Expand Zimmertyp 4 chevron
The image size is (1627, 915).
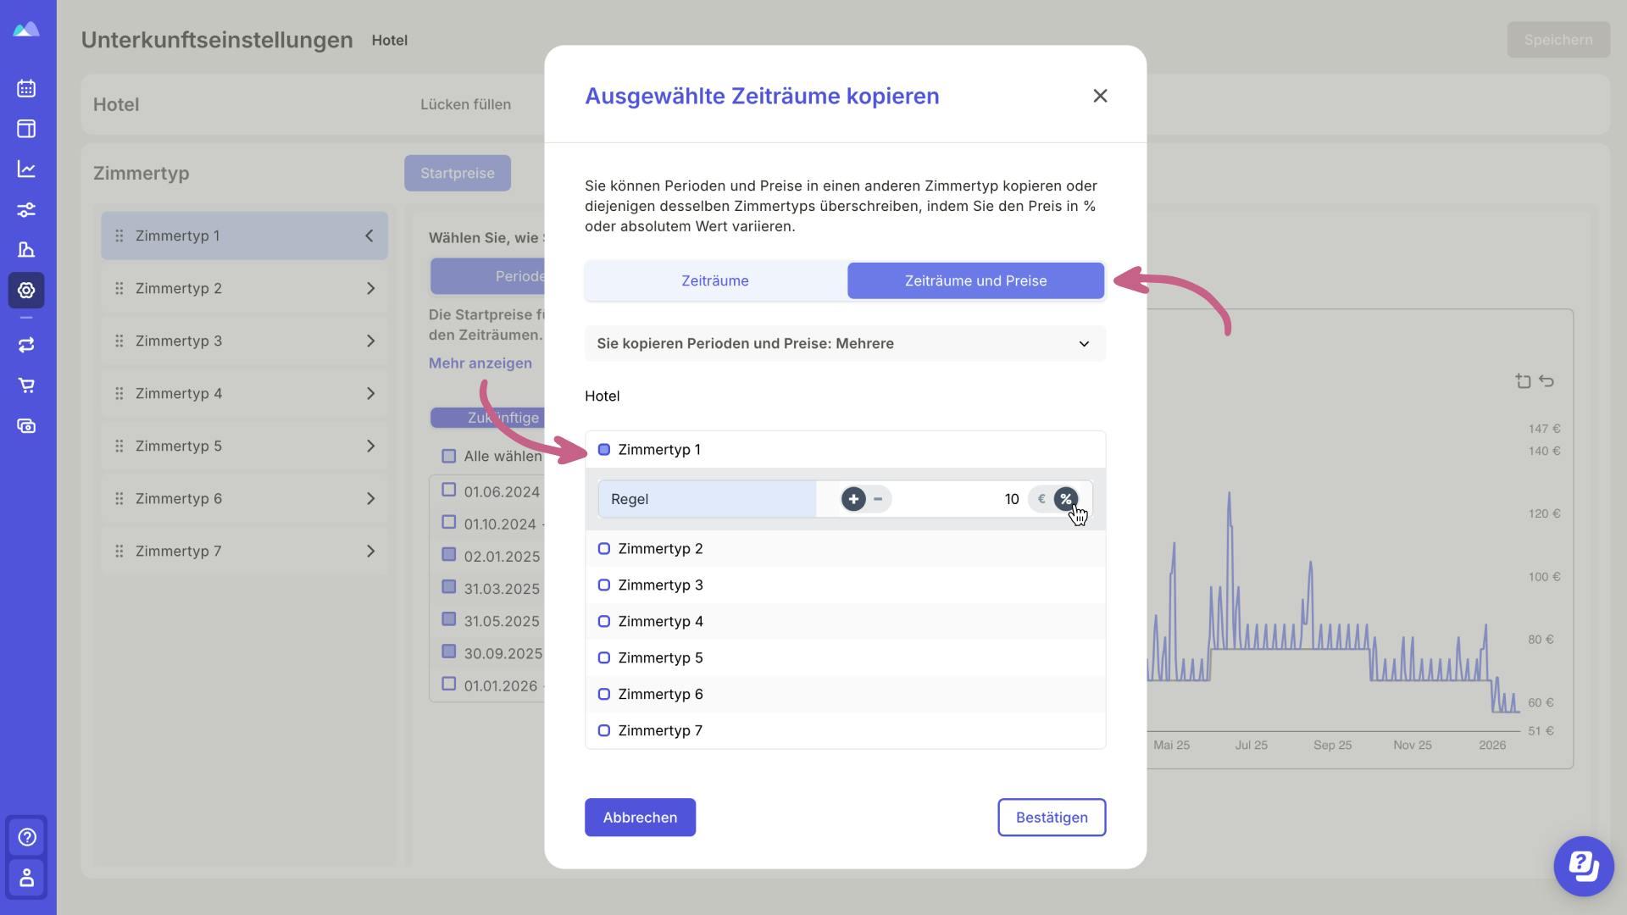click(370, 393)
